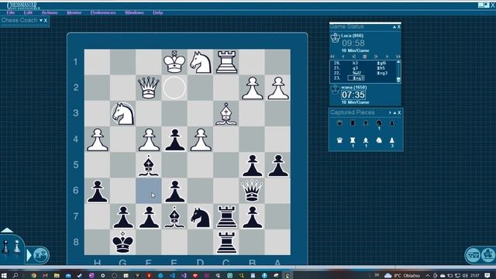
Task: Open the Mentor menu
Action: [x=74, y=12]
